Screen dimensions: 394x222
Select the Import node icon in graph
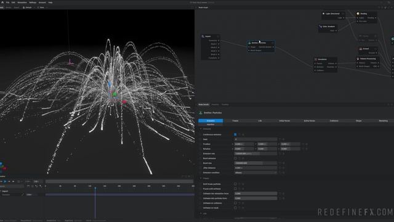203,36
